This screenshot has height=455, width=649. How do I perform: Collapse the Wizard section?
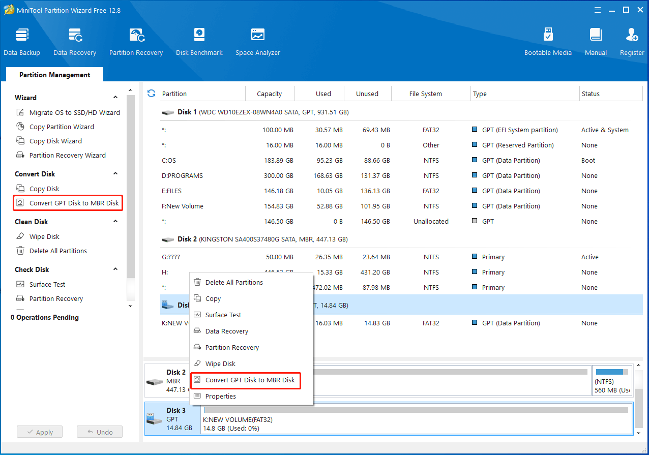coord(115,98)
